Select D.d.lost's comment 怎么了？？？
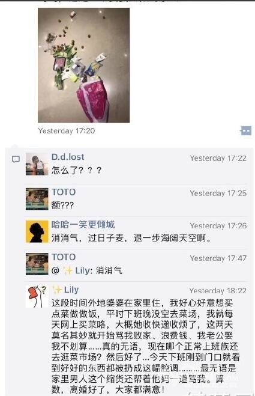The image size is (255, 396). coord(77,171)
